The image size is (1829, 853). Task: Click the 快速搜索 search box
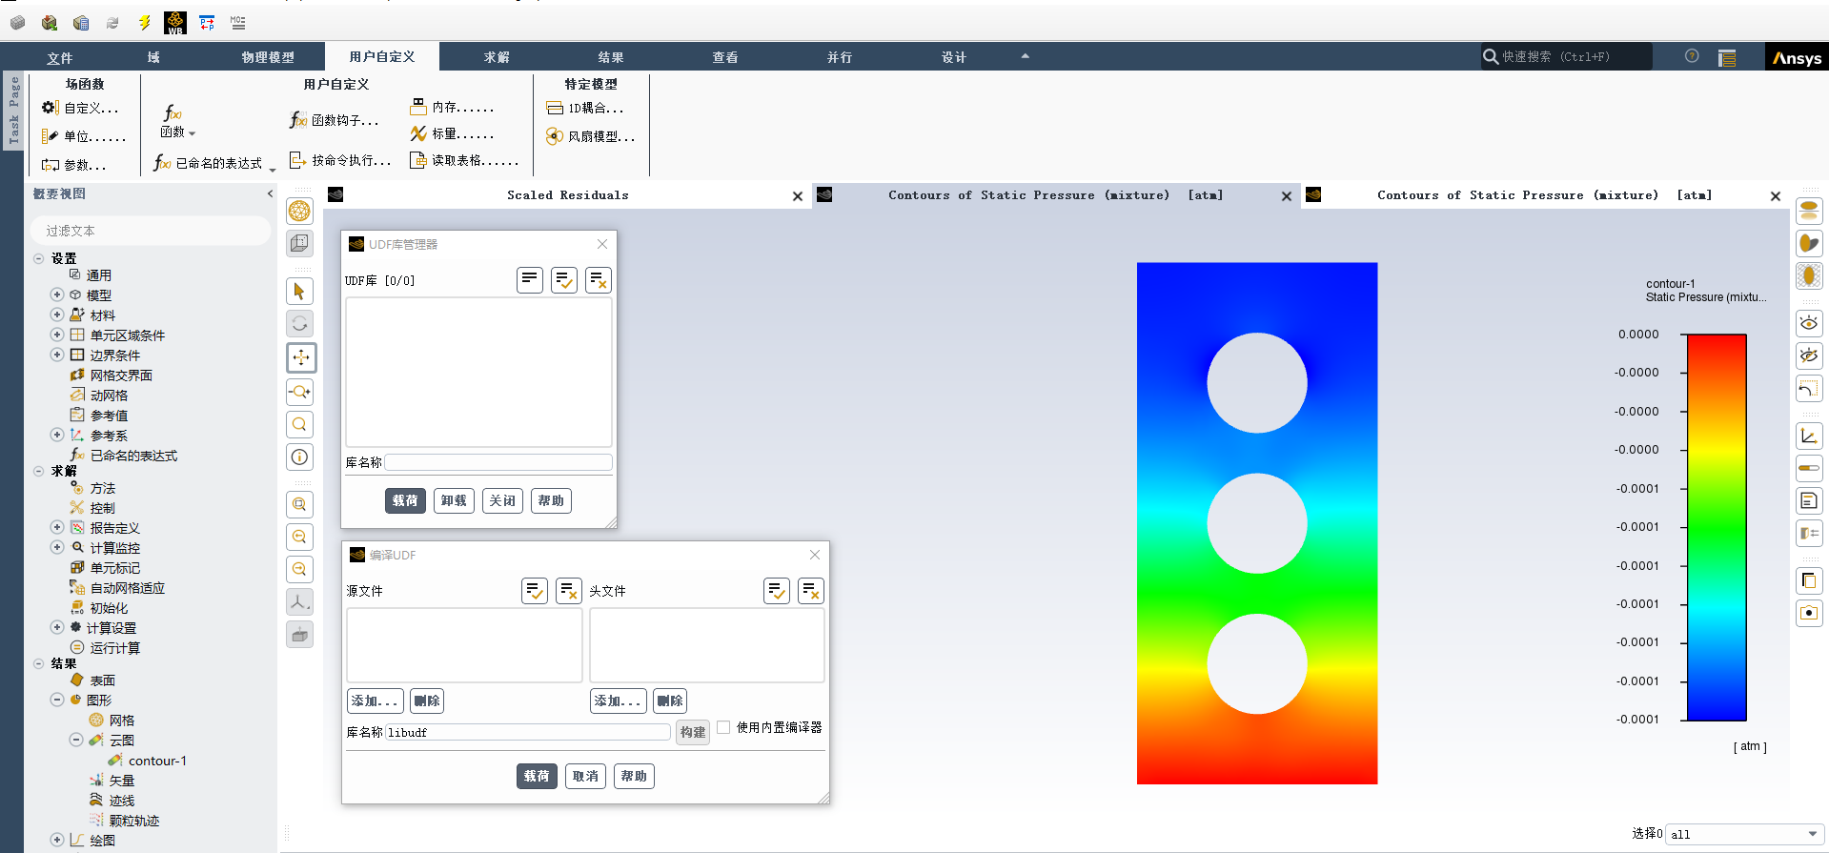[x=1568, y=57]
